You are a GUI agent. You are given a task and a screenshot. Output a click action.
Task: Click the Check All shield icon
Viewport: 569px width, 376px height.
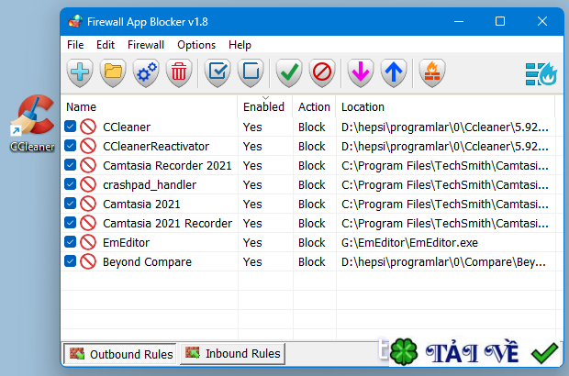(x=218, y=72)
